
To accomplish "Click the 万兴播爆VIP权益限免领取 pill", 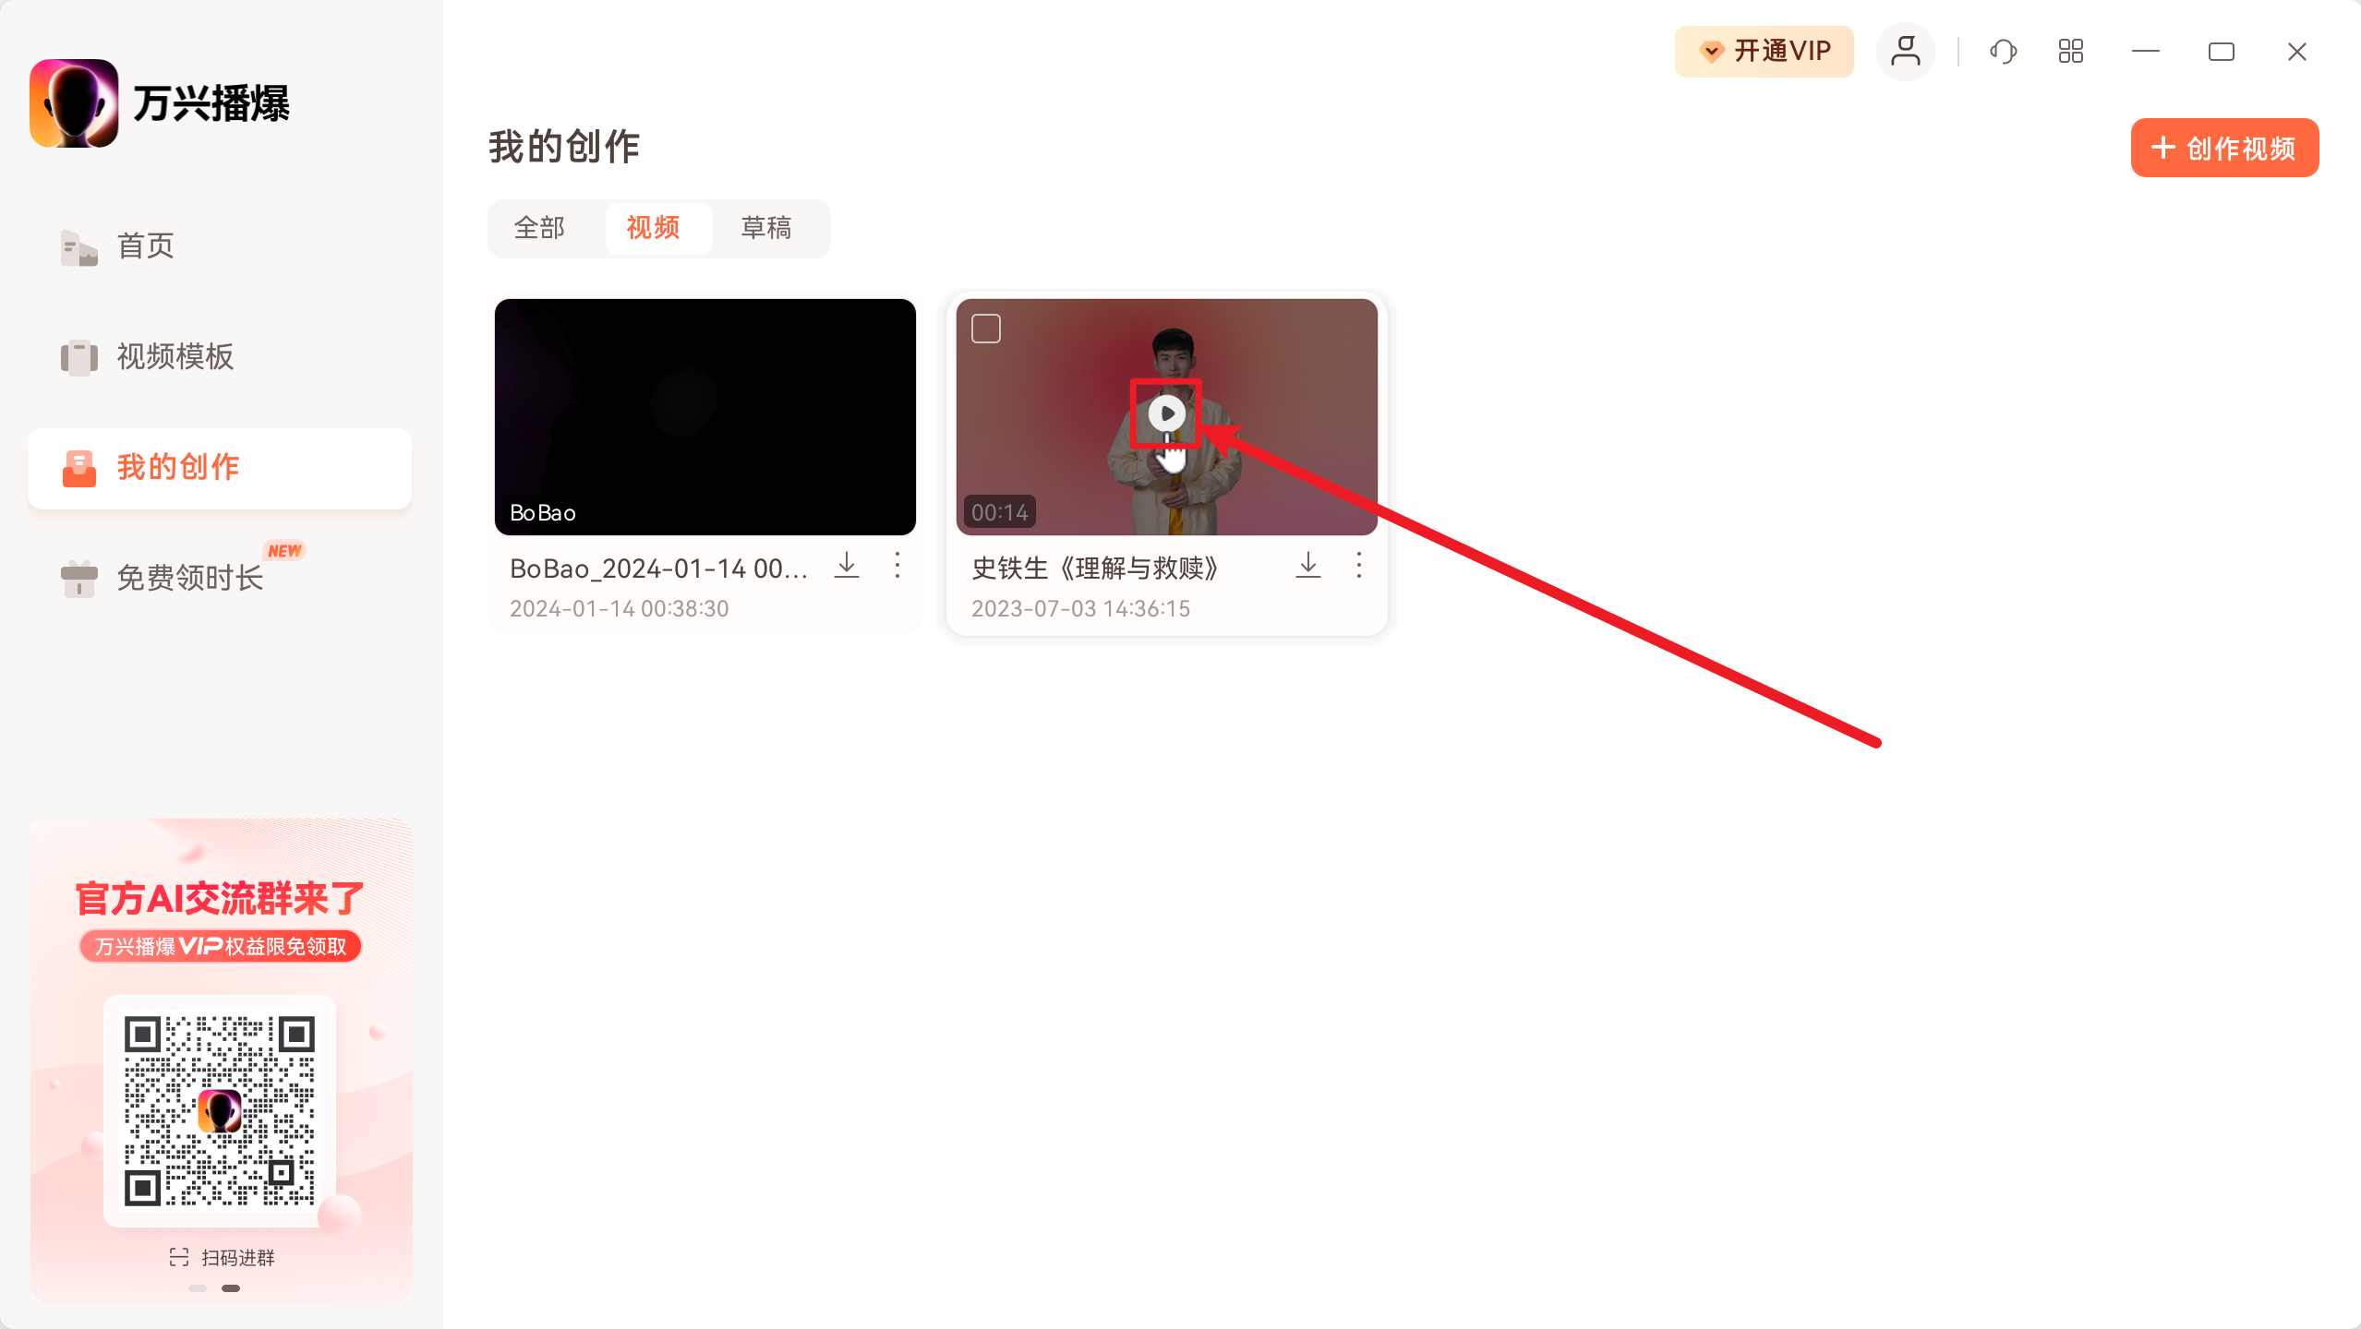I will pos(221,947).
